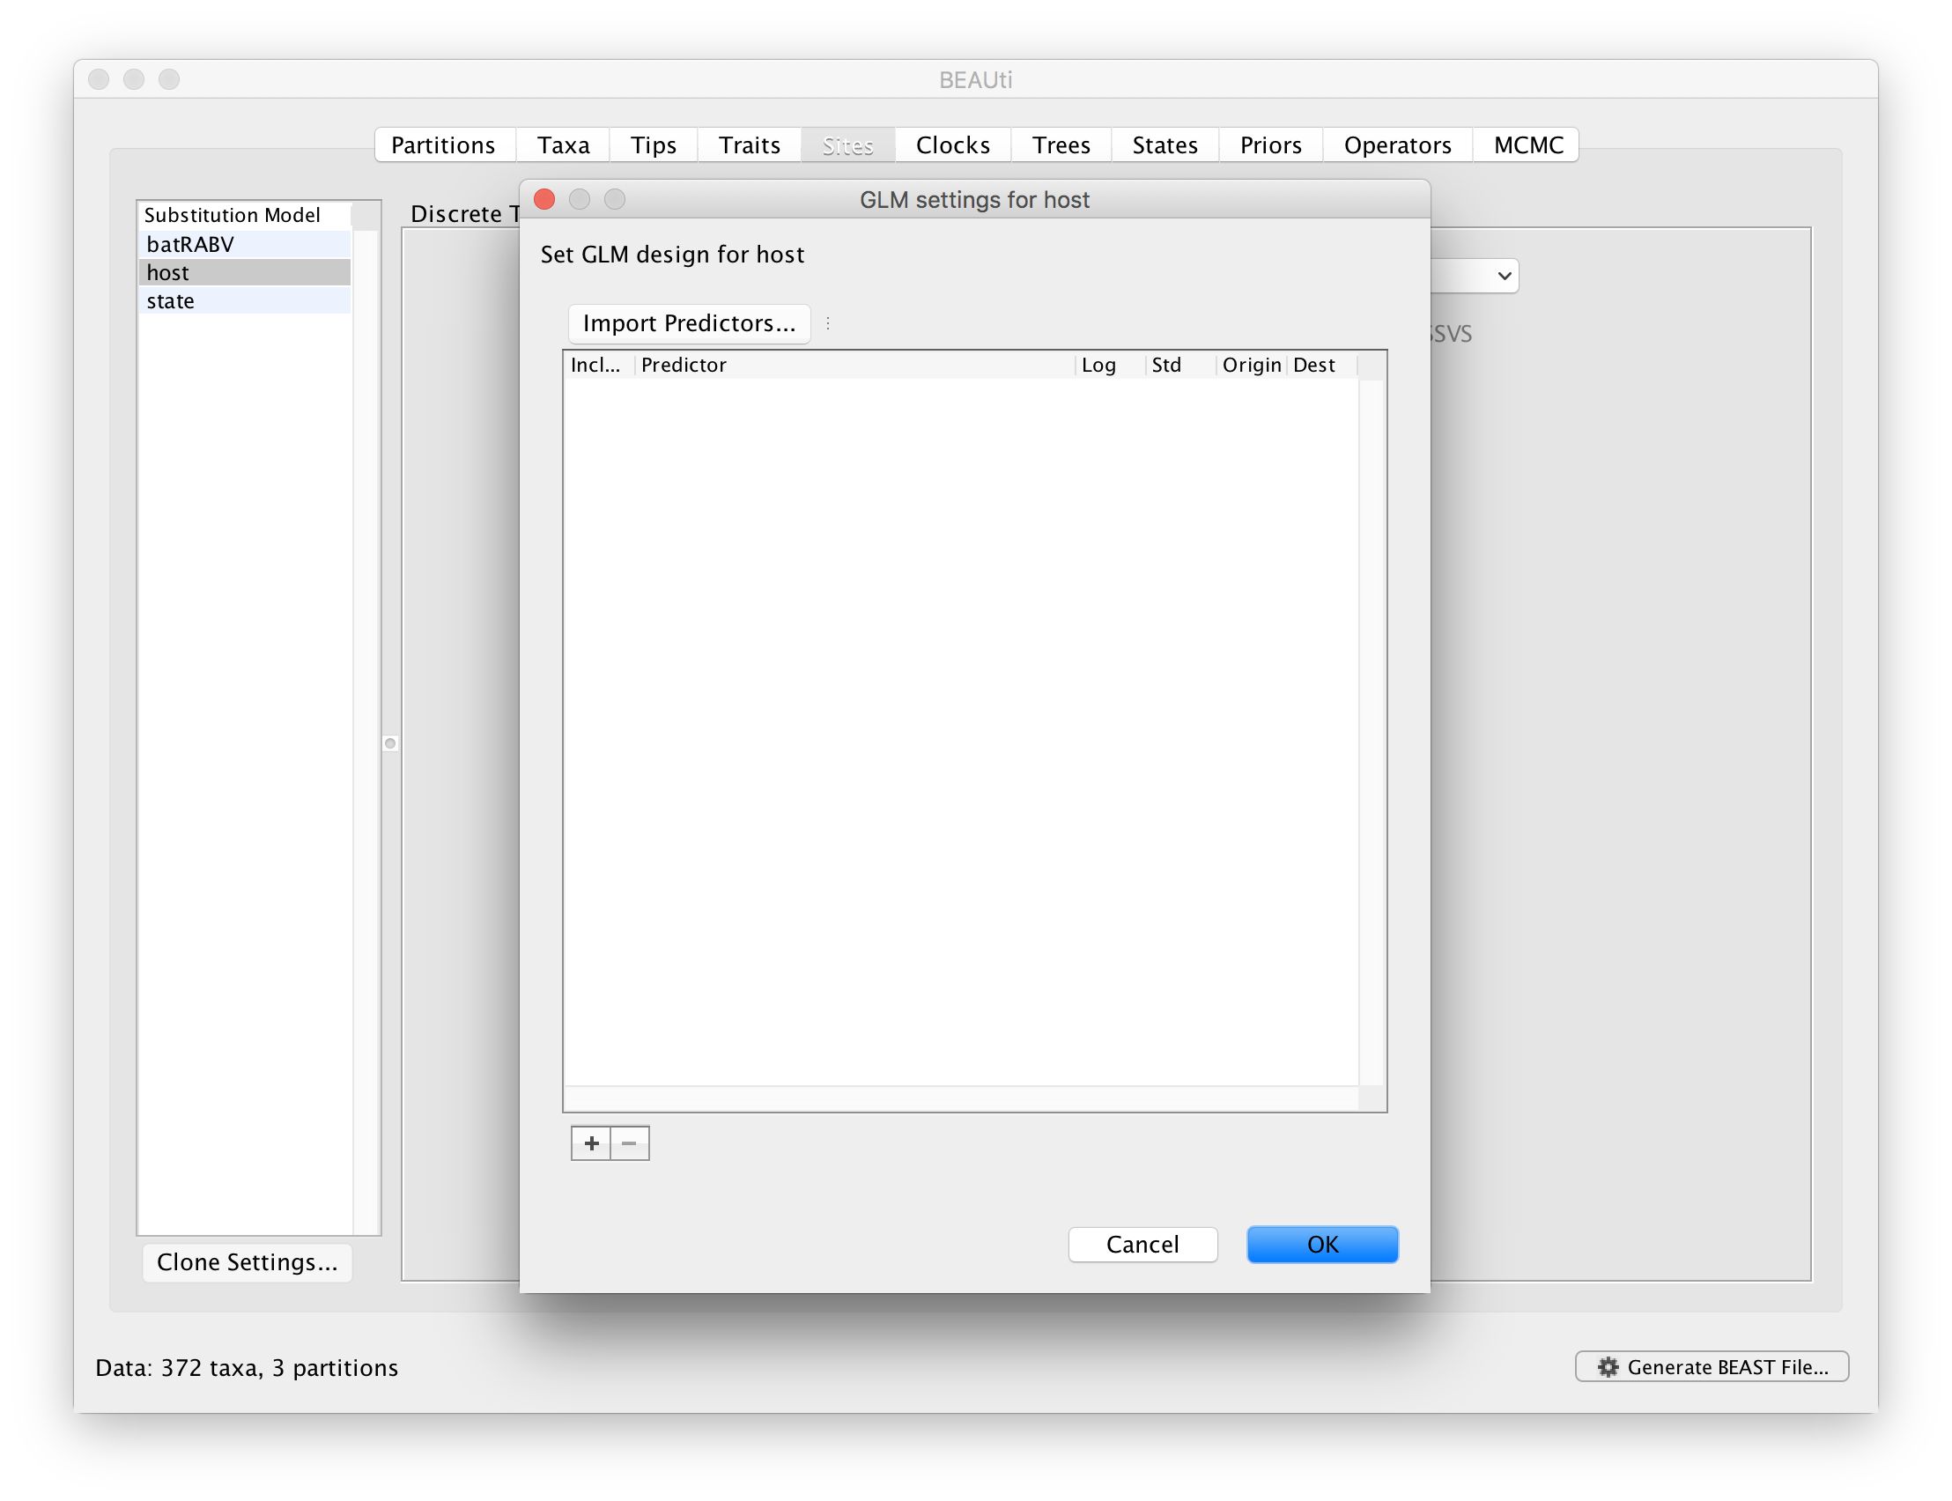Click the Predictor column header
The width and height of the screenshot is (1952, 1501).
(x=854, y=365)
